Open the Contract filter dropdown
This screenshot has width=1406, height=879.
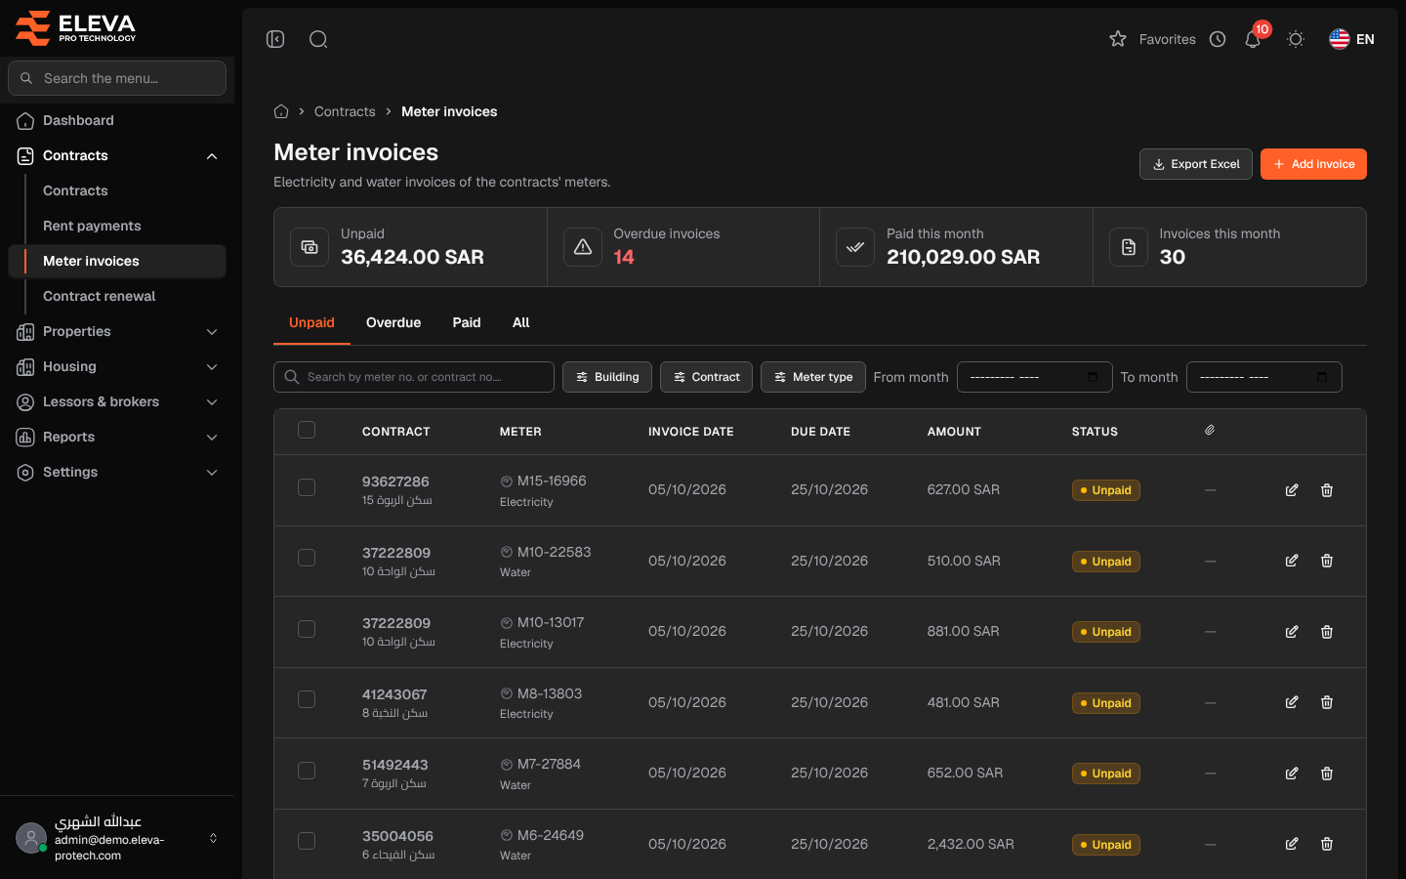(x=706, y=377)
